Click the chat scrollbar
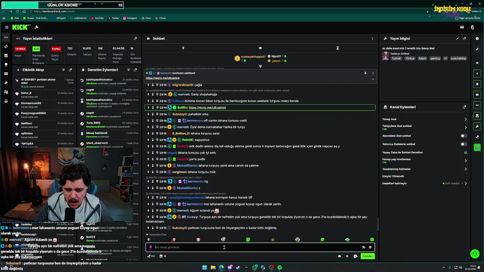The width and height of the screenshot is (484, 272). 378,224
